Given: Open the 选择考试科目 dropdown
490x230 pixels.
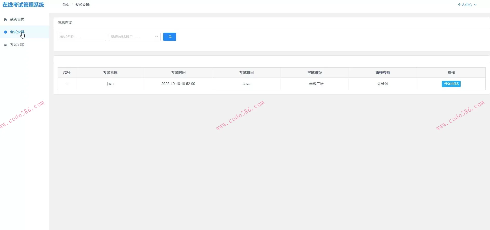Looking at the screenshot, I should 135,37.
